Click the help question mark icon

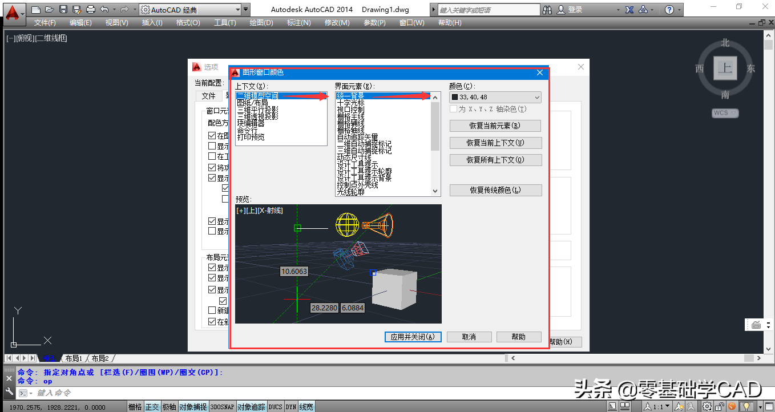coord(669,10)
